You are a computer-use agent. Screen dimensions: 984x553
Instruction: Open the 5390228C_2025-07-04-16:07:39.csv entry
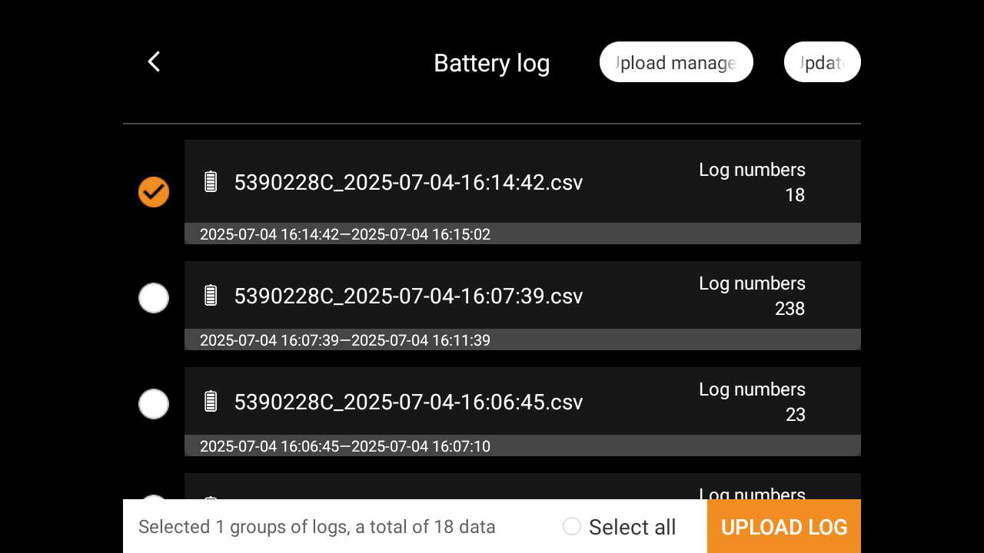click(x=408, y=296)
